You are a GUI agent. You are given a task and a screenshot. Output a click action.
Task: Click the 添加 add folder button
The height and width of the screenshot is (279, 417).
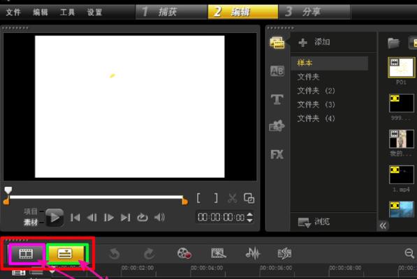point(314,42)
